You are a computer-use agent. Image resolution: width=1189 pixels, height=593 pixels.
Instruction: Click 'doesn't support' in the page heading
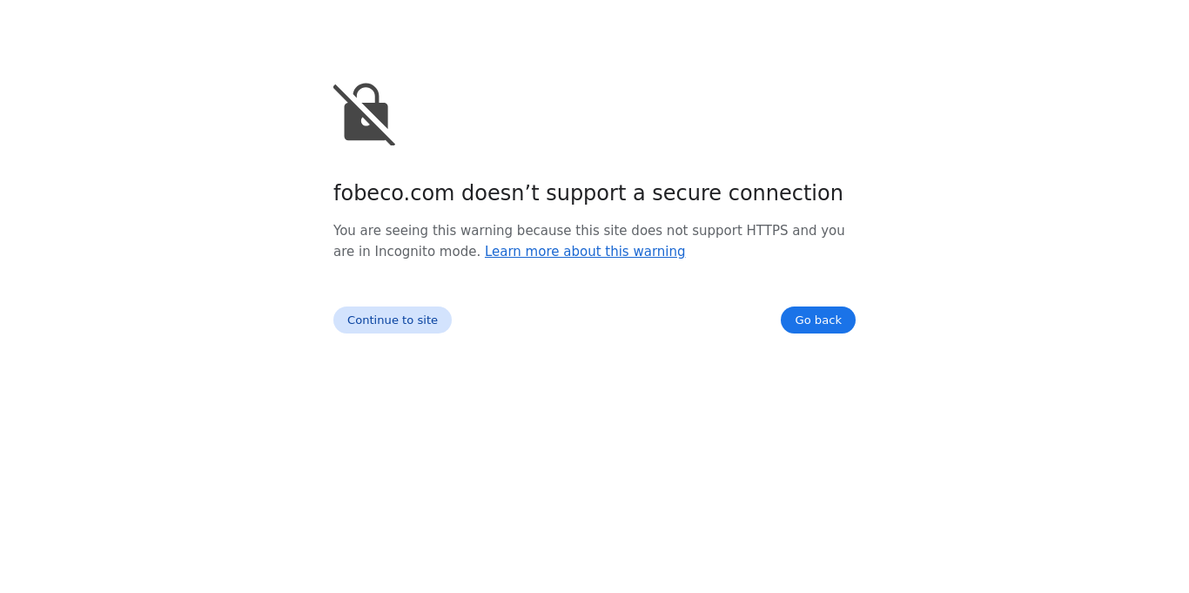(x=543, y=193)
